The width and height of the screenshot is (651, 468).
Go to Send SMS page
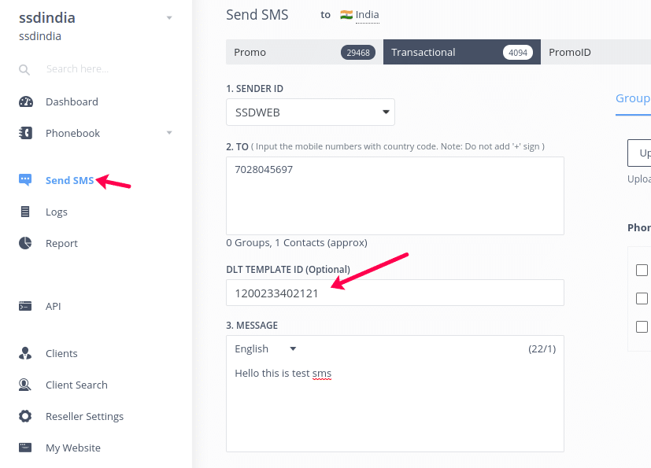70,180
